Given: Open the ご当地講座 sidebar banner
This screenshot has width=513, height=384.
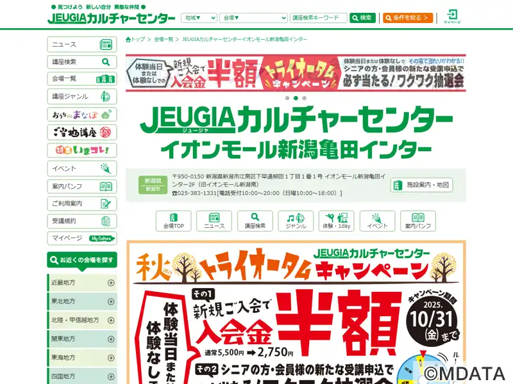Looking at the screenshot, I should coord(82,132).
